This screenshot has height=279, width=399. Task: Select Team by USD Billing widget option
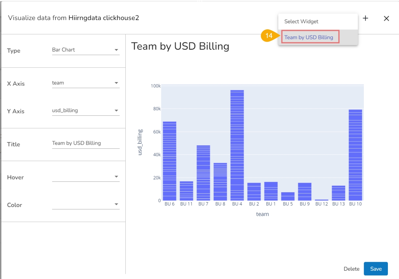point(309,37)
